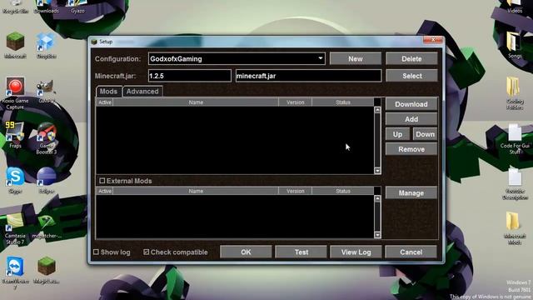533x300 pixels.
Task: Expand the Configuration dropdown GodxofxGaming
Action: [x=237, y=59]
